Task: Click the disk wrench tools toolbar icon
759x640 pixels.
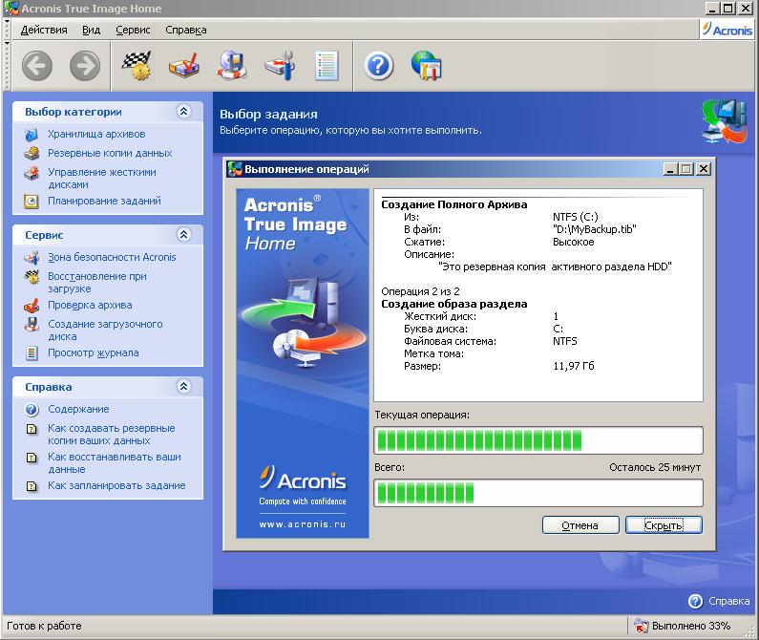Action: [280, 65]
